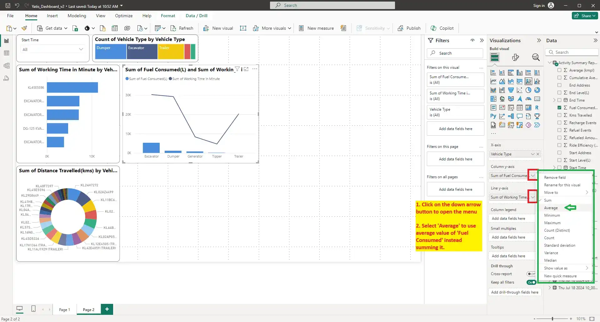Select the Analytics magnifier icon
The image size is (600, 322).
click(536, 57)
